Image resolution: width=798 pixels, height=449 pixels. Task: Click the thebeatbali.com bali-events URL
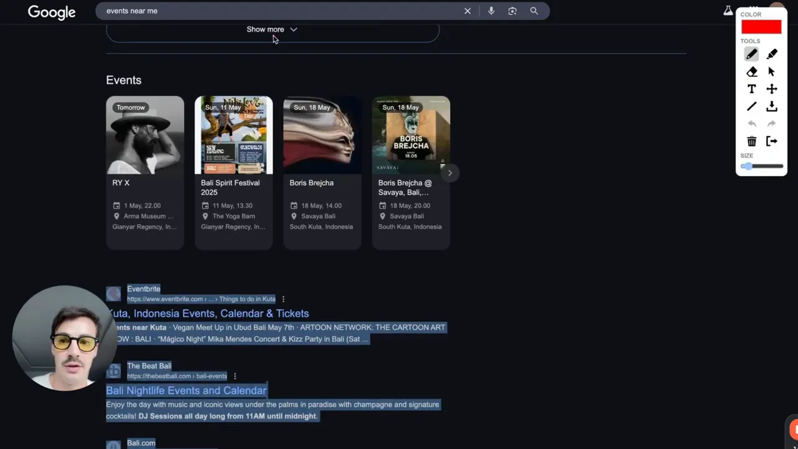[x=177, y=376]
